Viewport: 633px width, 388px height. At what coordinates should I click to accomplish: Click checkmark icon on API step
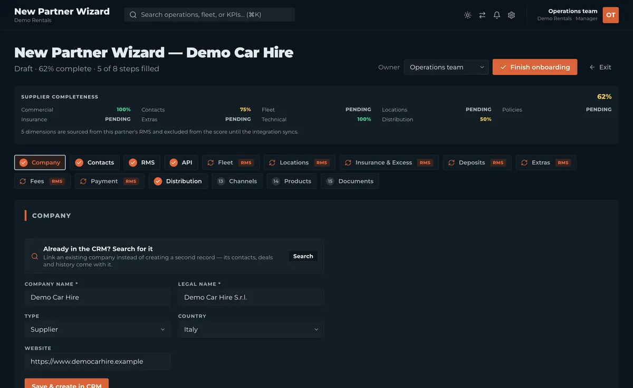[174, 162]
